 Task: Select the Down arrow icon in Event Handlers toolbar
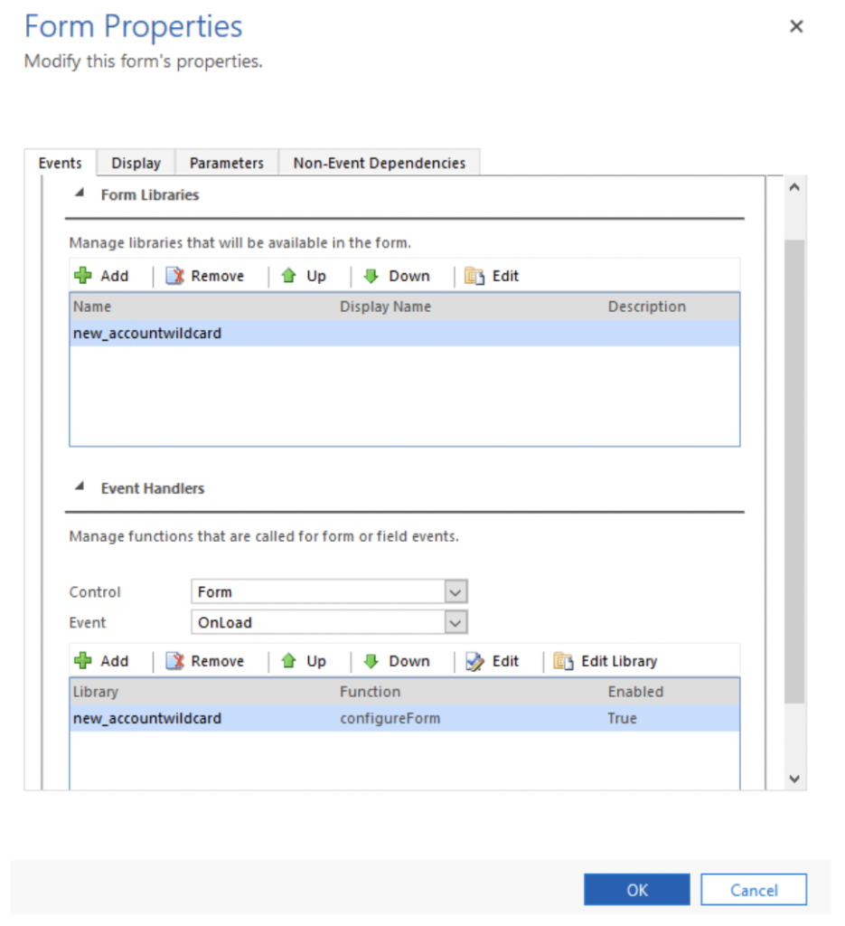[372, 661]
